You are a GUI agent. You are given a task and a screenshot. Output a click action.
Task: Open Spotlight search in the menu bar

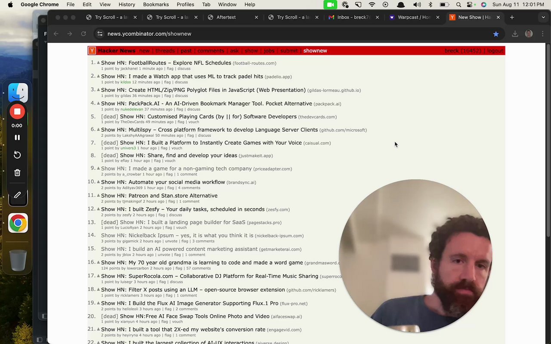coord(458,4)
